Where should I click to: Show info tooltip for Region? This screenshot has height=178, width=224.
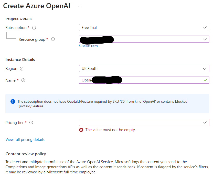[22, 69]
